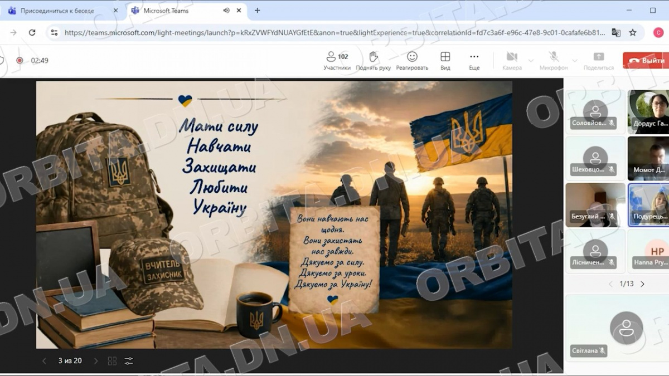Open the Еще more options menu

[x=474, y=61]
